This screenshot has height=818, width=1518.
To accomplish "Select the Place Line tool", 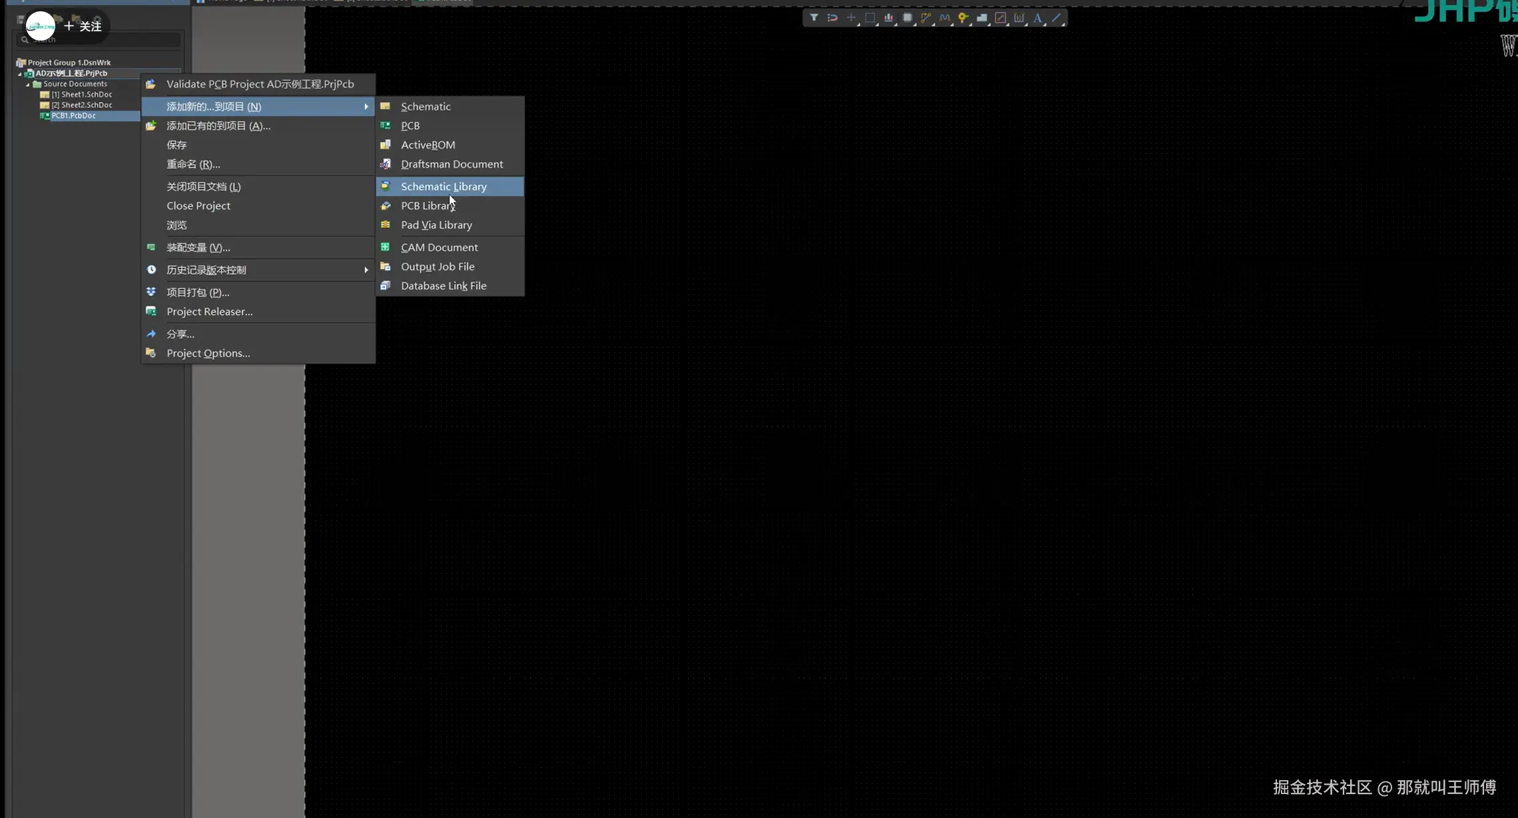I will coord(1056,18).
